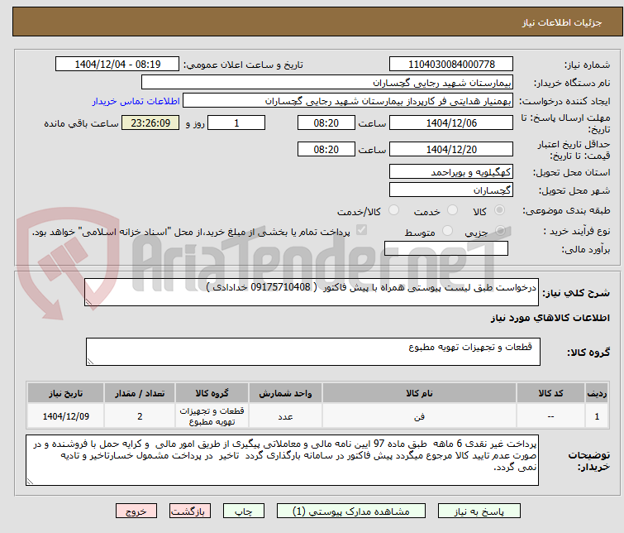Click the تاریخ نیاز column header
Image resolution: width=624 pixels, height=533 pixels.
pyautogui.click(x=65, y=393)
